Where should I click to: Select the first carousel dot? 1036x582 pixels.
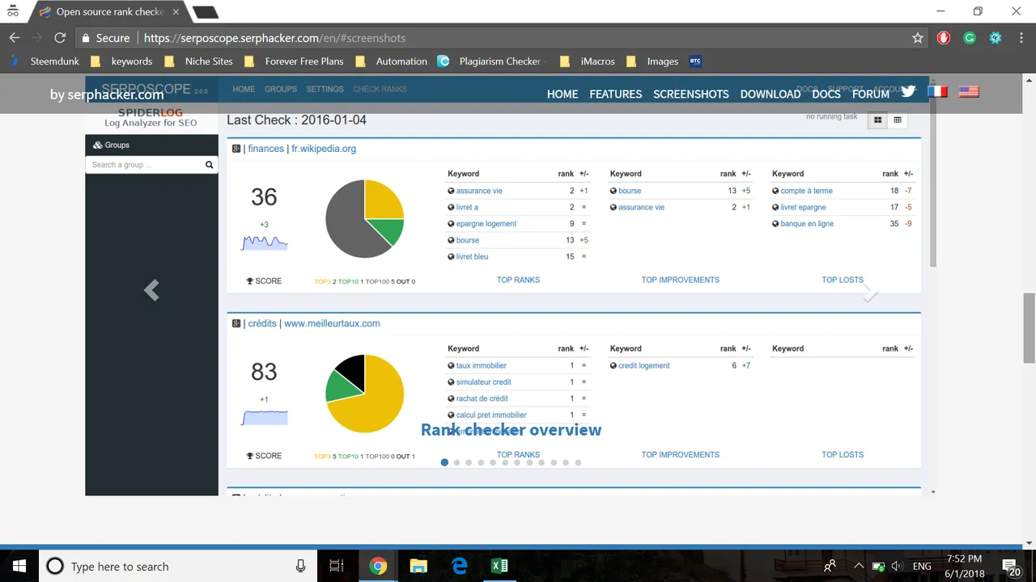click(444, 462)
